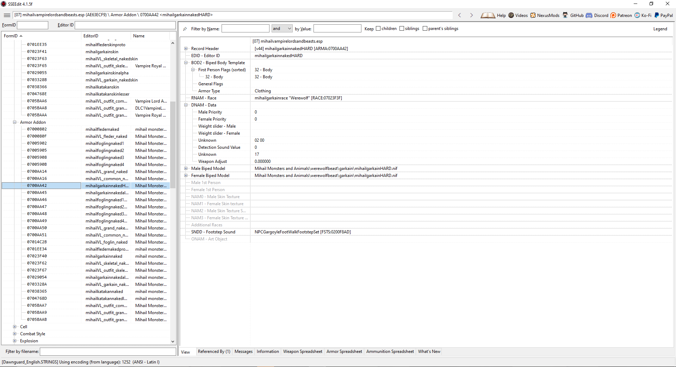
Task: Click the Videos icon in the toolbar
Action: [x=517, y=15]
